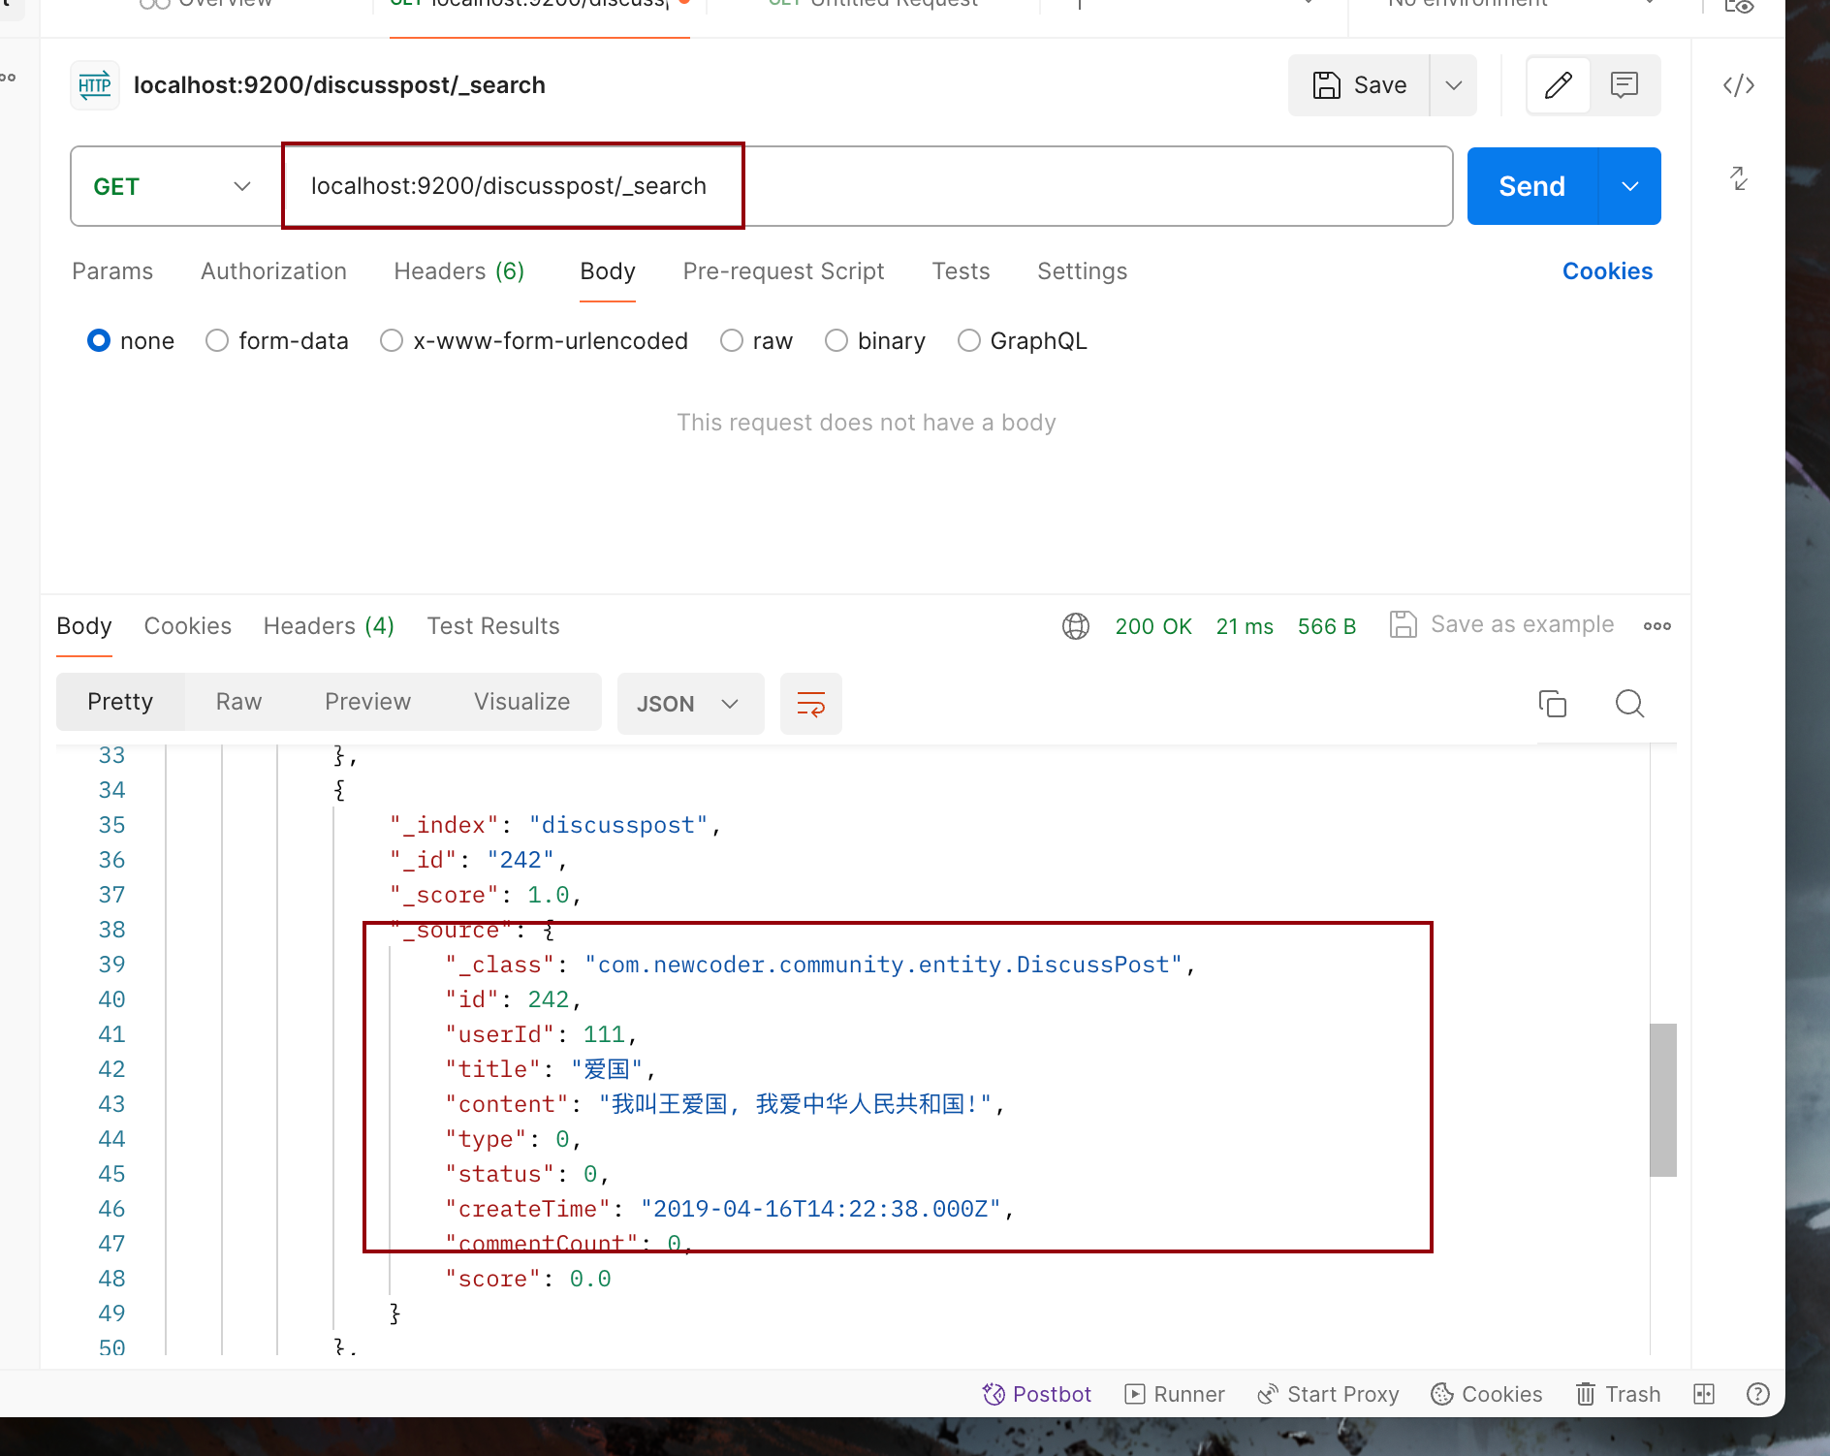Select the Raw view
Image resolution: width=1830 pixels, height=1456 pixels.
pos(238,702)
